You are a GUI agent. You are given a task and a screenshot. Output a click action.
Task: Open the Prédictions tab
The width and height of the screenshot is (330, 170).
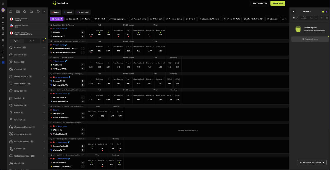pos(83,12)
